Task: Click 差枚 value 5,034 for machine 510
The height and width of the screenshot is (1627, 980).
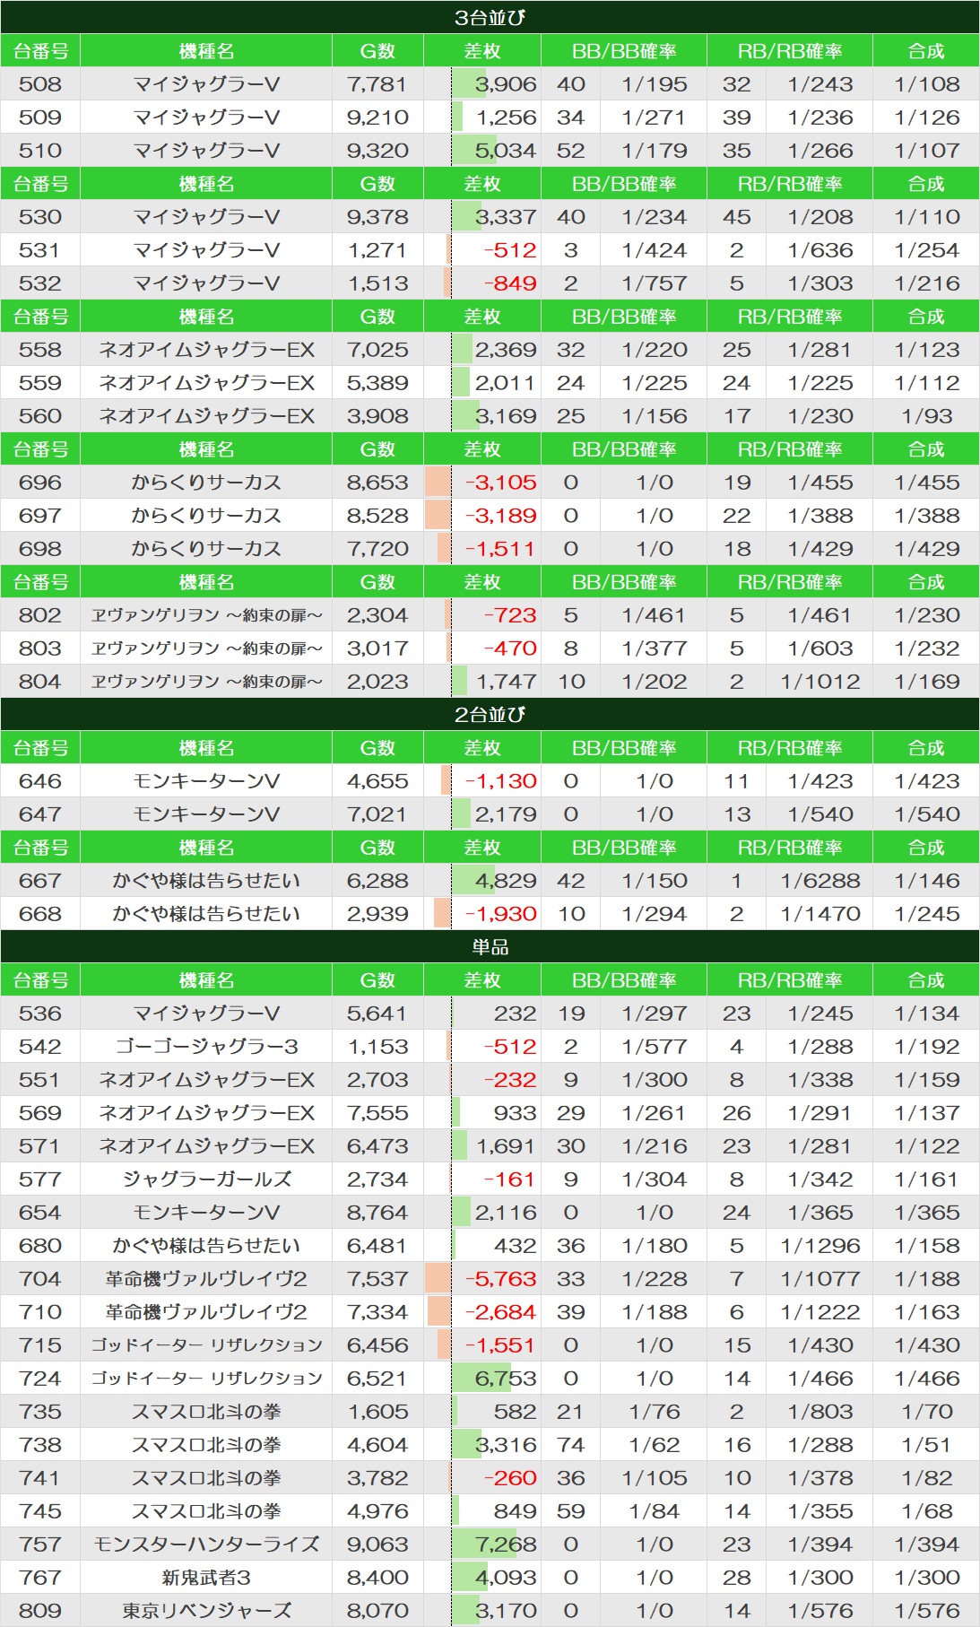Action: coord(506,151)
